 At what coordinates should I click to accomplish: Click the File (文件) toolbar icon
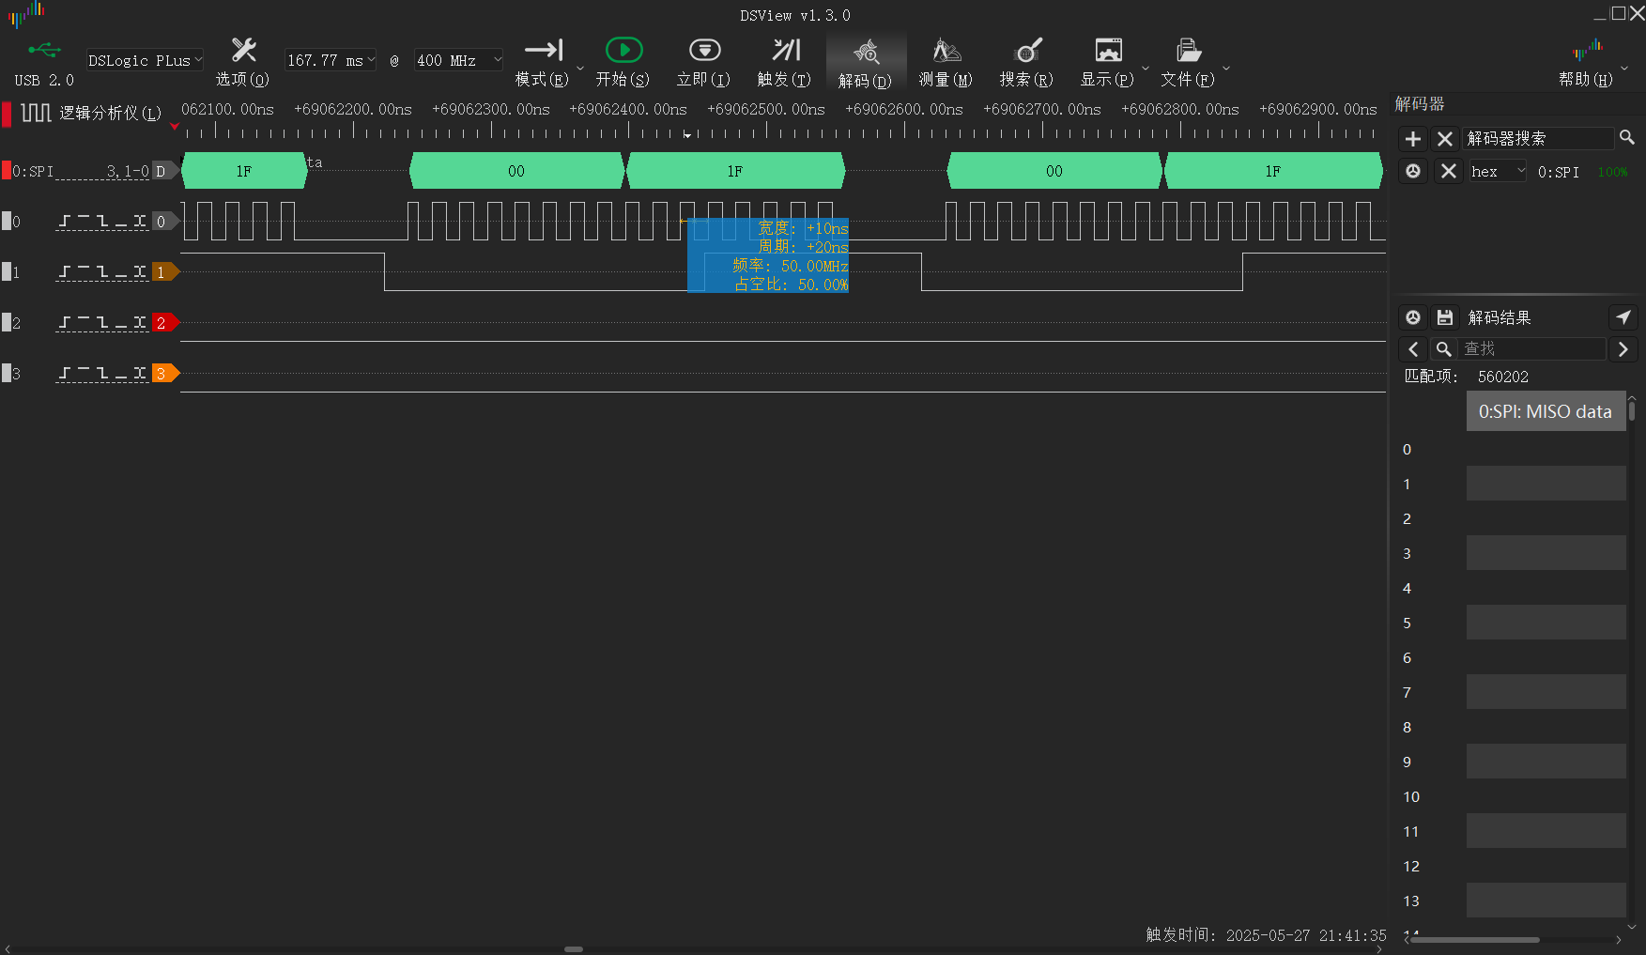point(1188,50)
